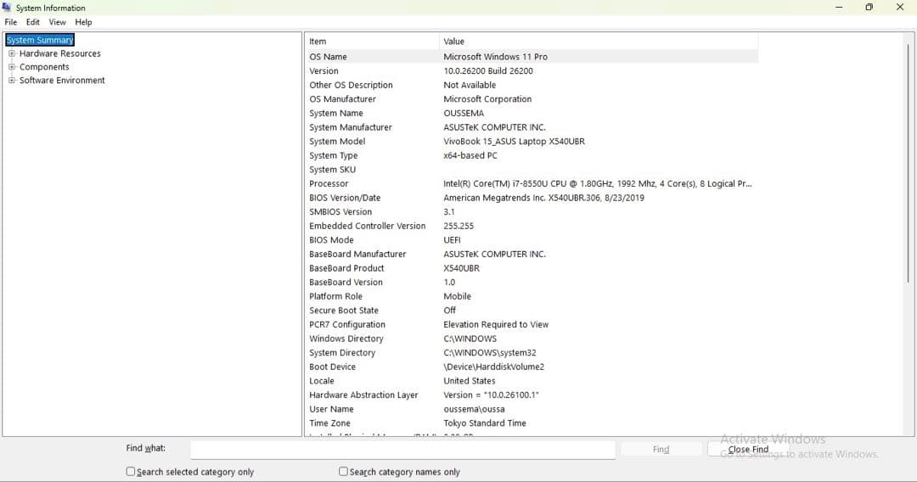917x482 pixels.
Task: Select the Secure Boot State row label
Action: pyautogui.click(x=344, y=311)
